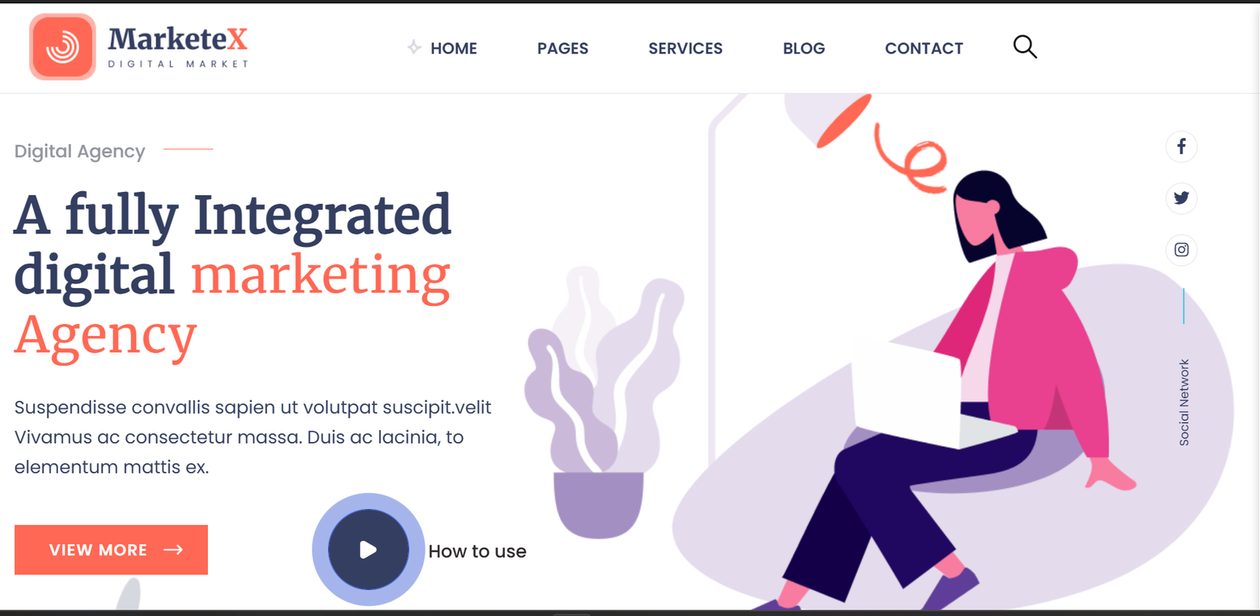Open the PAGES menu
This screenshot has height=616, width=1260.
562,49
